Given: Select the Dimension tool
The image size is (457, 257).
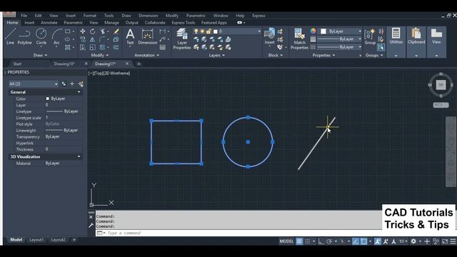Looking at the screenshot, I should (x=148, y=36).
